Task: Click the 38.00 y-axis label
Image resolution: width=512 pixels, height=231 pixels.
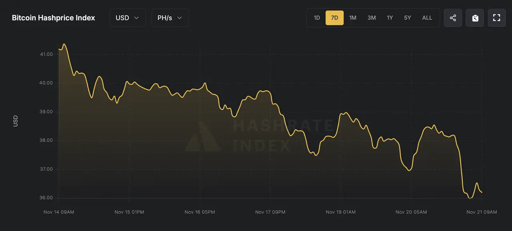Action: pos(46,141)
